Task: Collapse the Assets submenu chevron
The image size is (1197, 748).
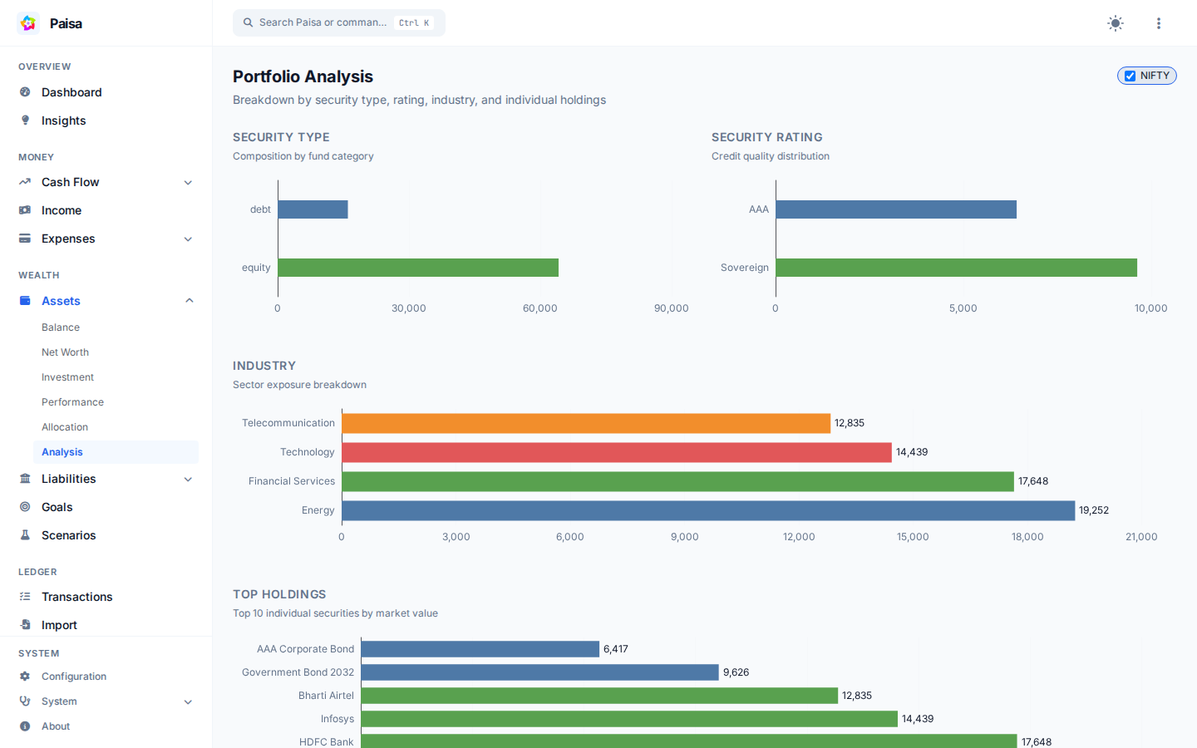Action: click(189, 301)
